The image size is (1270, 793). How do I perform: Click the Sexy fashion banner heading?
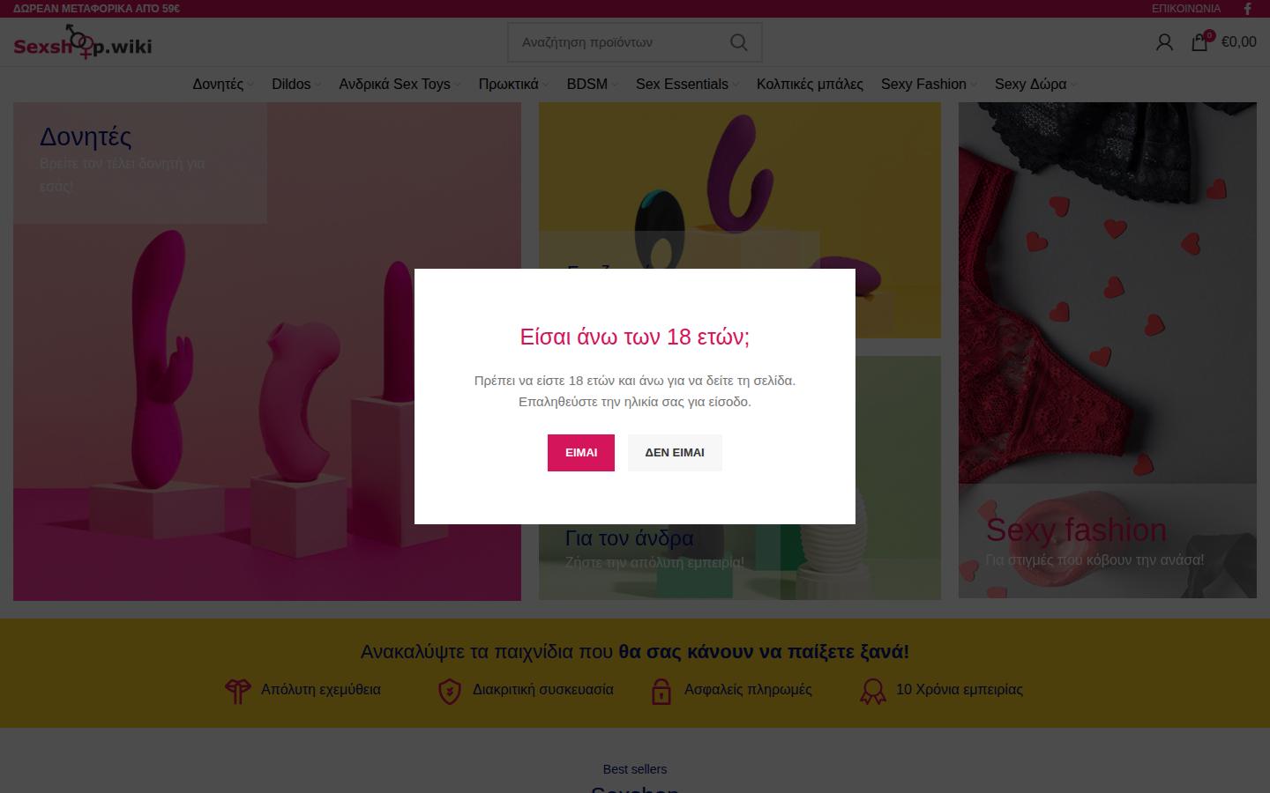1076,530
